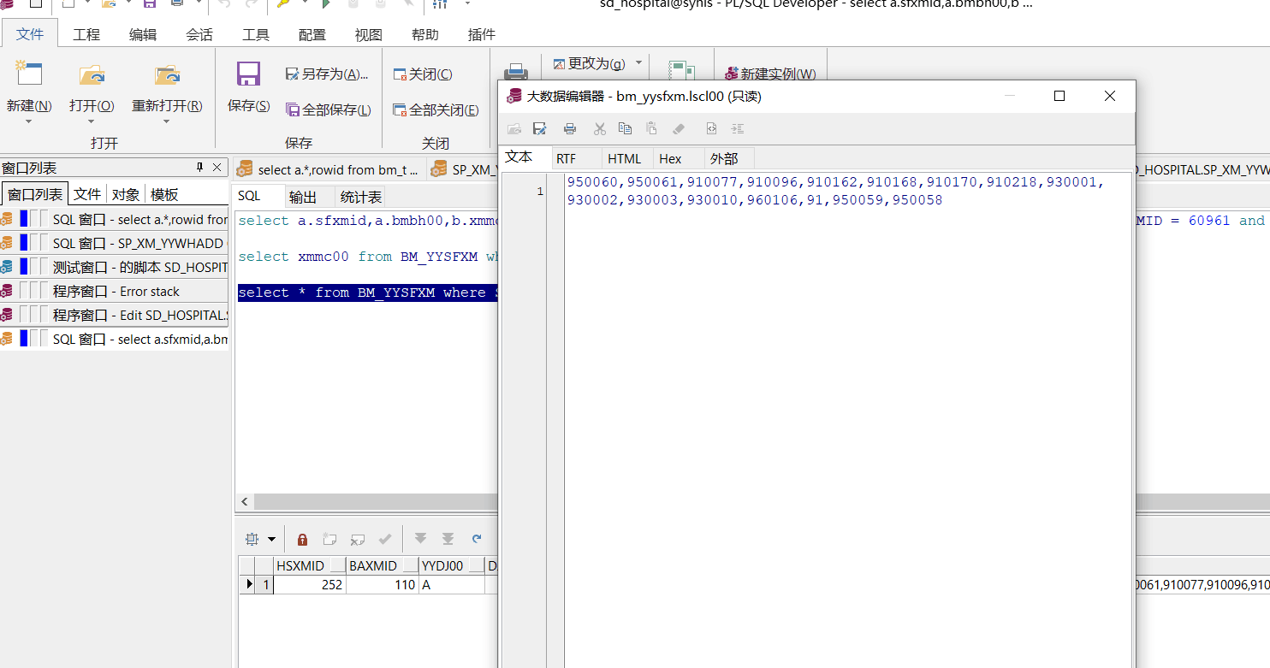Image resolution: width=1270 pixels, height=668 pixels.
Task: Click the Reopen (重新打开) folder icon
Action: click(x=167, y=74)
